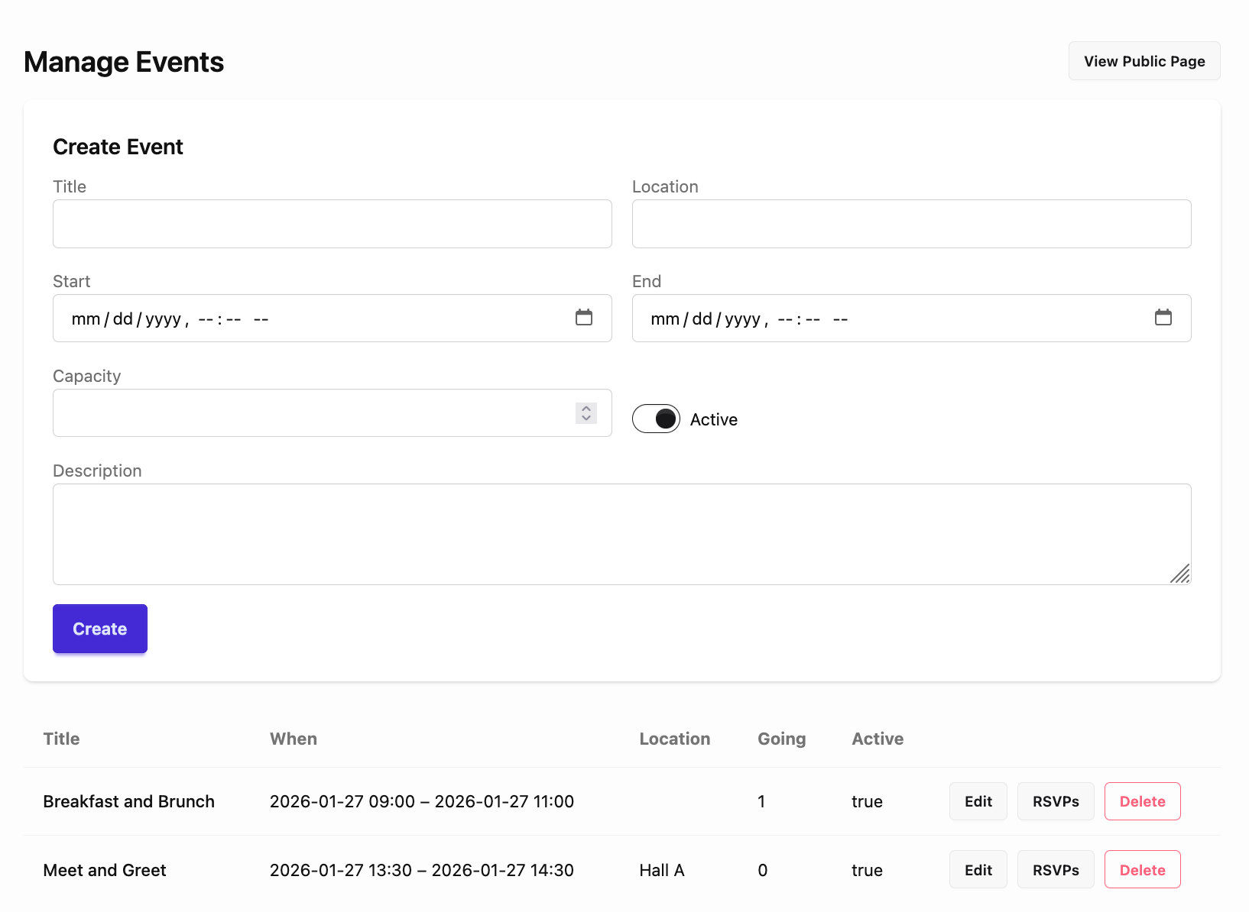Click the Create button
Viewport: 1249px width, 912px height.
(x=100, y=629)
